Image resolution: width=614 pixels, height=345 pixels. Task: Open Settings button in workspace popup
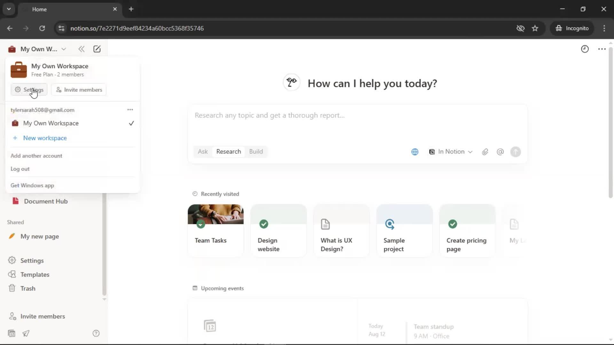click(29, 89)
